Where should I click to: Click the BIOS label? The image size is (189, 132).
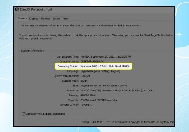76,85
